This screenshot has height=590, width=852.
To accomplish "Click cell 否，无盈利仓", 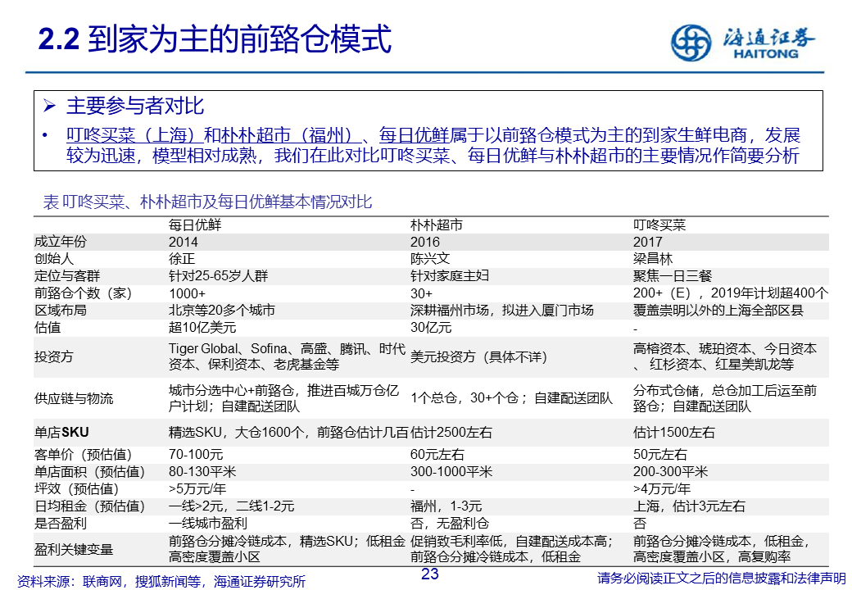I will tap(450, 524).
